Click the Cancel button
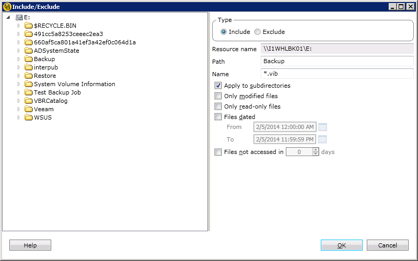The width and height of the screenshot is (418, 261). pyautogui.click(x=388, y=245)
